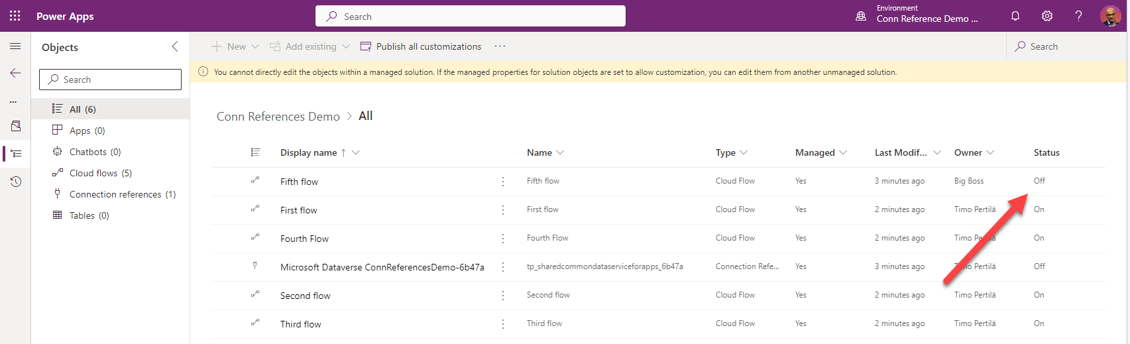Screen dimensions: 1130x344
Task: Open the solution history icon
Action: tap(15, 182)
